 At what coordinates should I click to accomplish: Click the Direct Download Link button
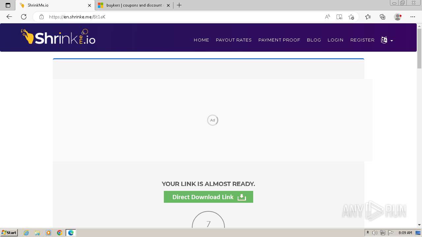pyautogui.click(x=208, y=197)
